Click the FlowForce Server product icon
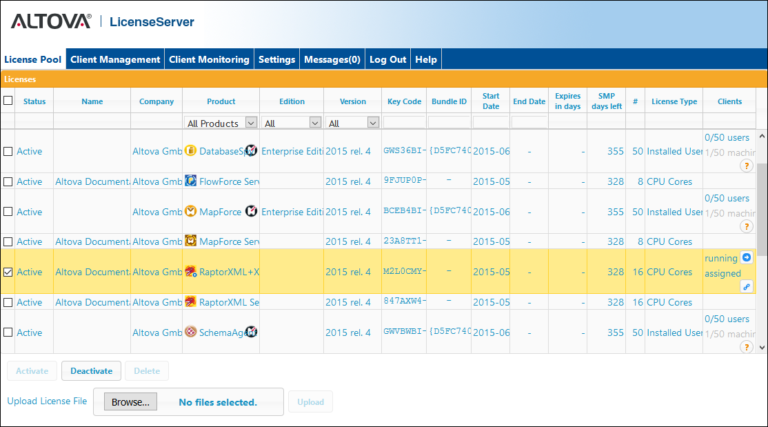 point(191,181)
